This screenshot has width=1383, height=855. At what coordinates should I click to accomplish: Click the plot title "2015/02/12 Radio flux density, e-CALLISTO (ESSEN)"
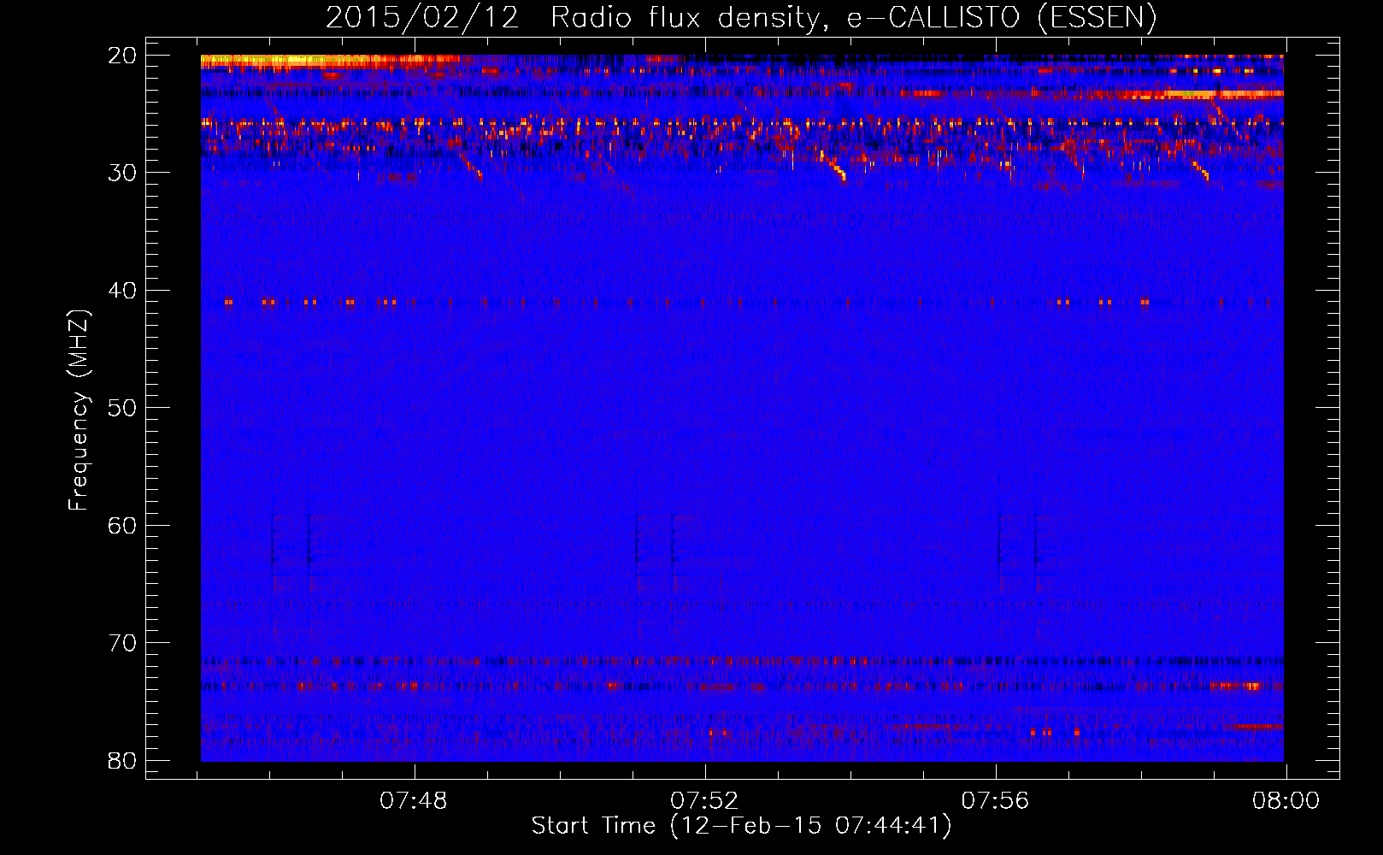[741, 18]
